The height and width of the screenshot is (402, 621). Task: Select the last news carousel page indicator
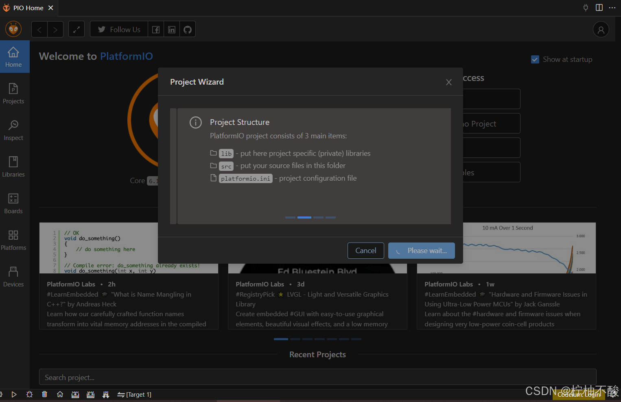pos(356,339)
